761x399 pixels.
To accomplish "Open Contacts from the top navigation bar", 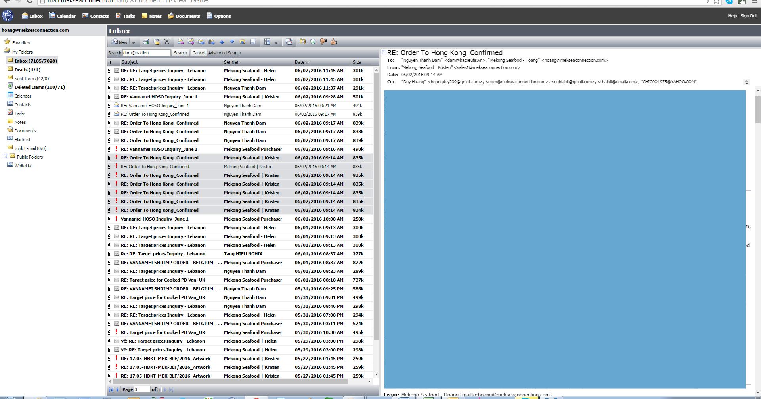I will (x=96, y=16).
